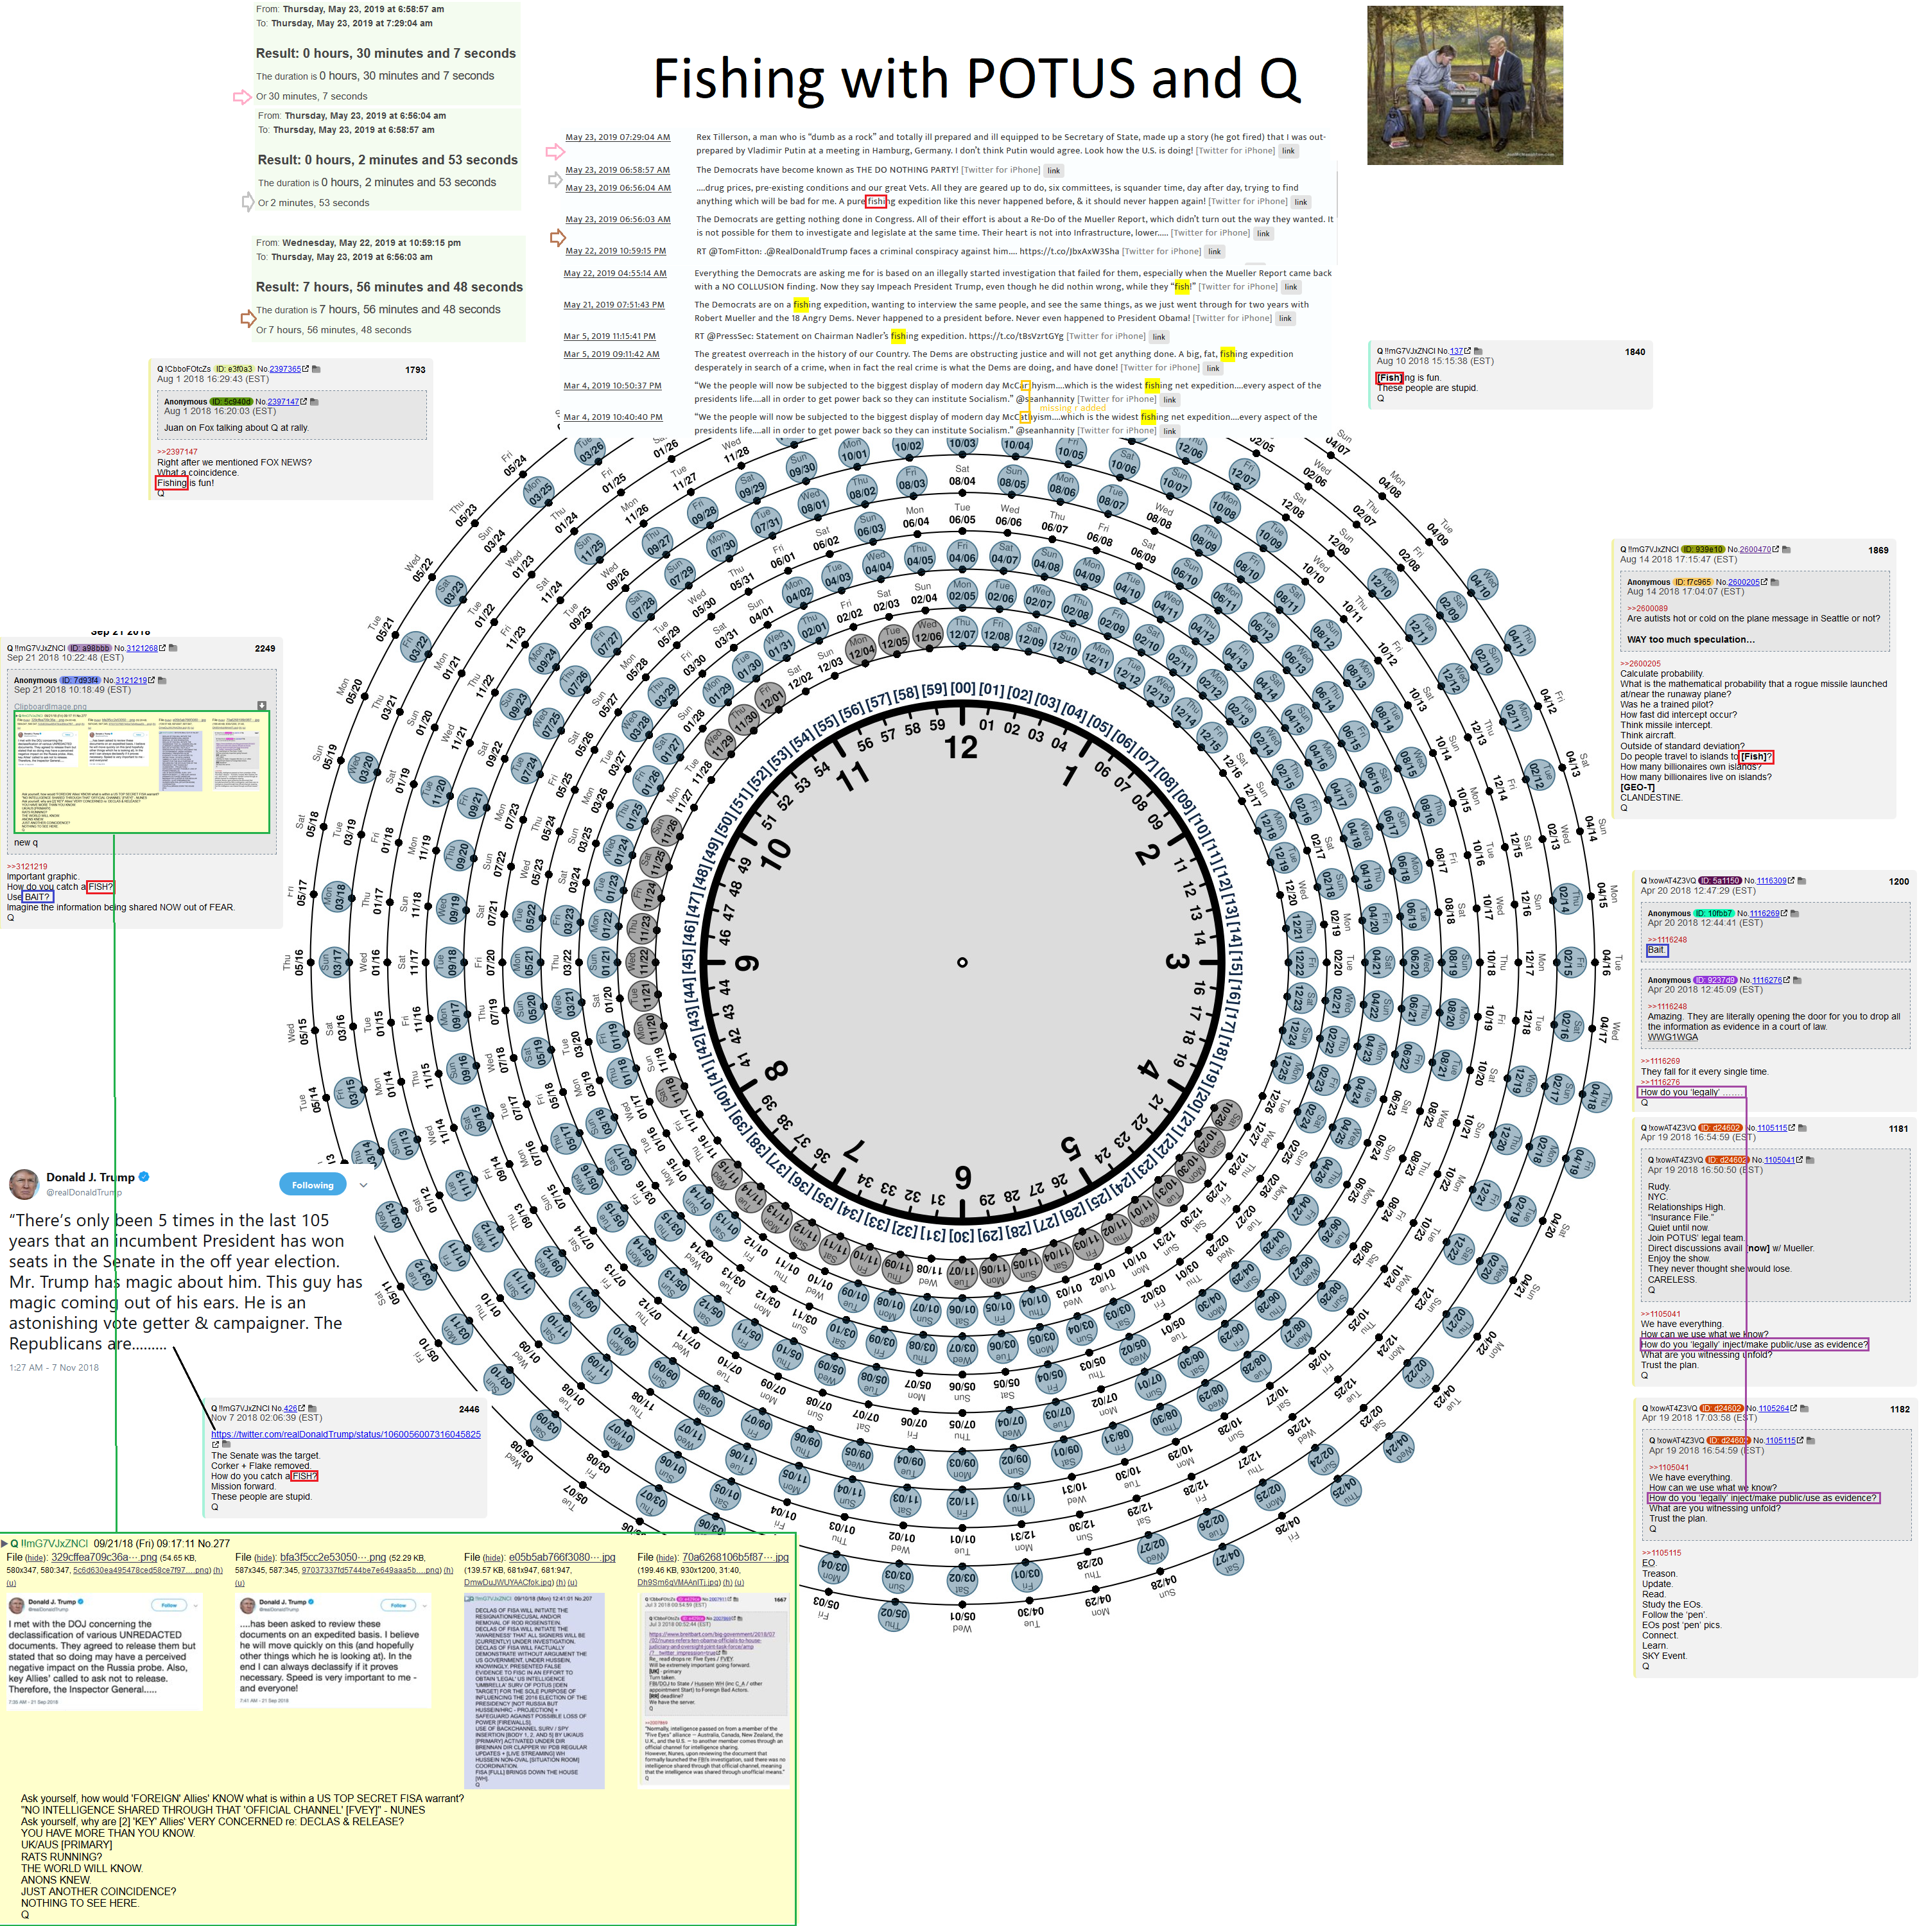Open chevron menu next to Following button
1926x1926 pixels.
(363, 1185)
